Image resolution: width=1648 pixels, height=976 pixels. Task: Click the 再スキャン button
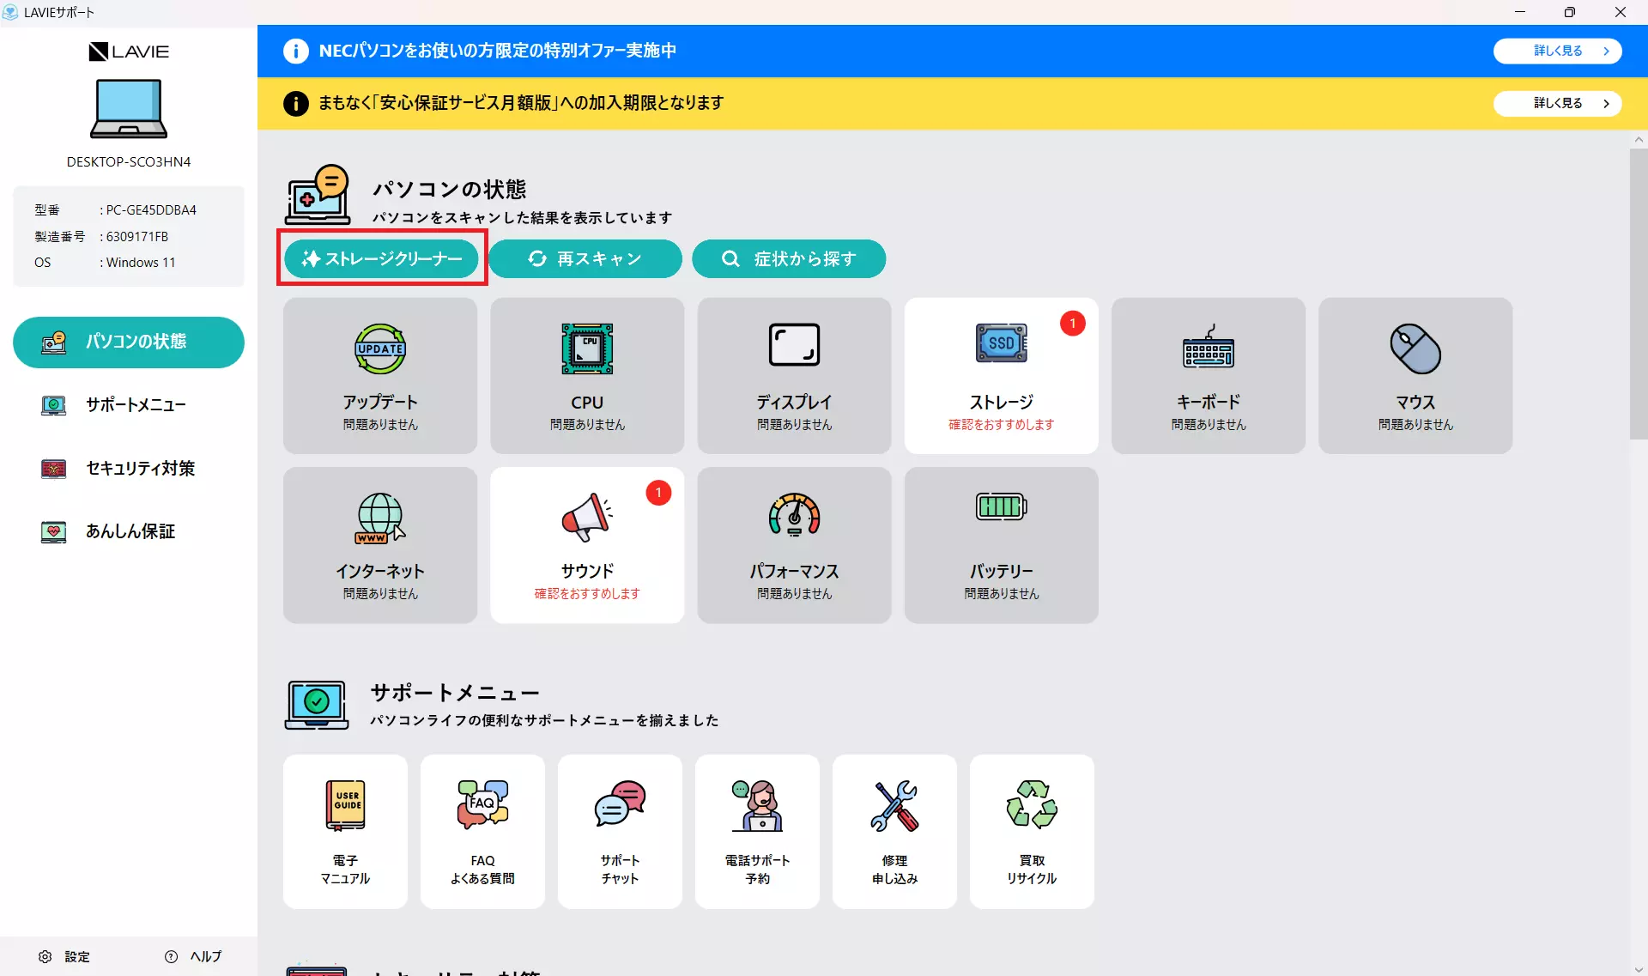pos(585,258)
